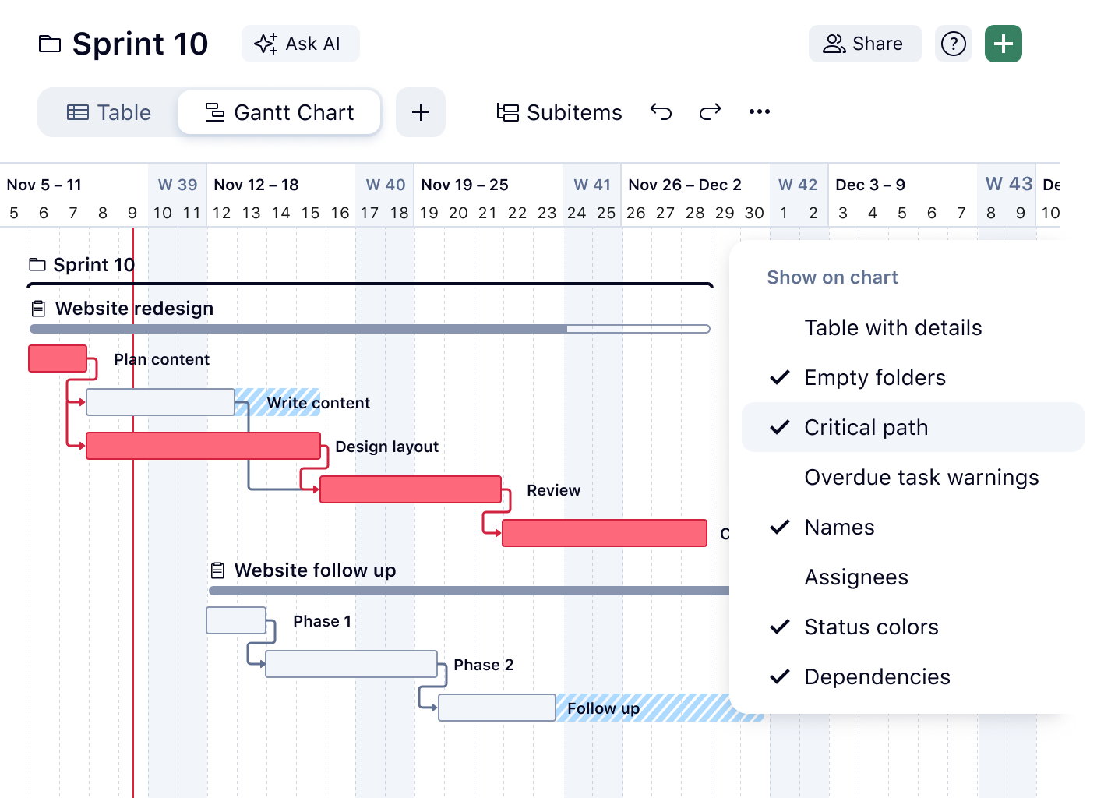
Task: Toggle Subitems display
Action: (559, 113)
